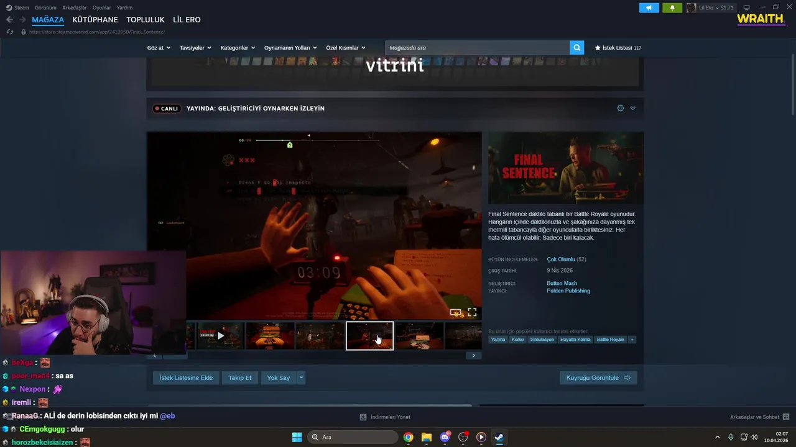This screenshot has width=796, height=447.
Task: Expand the Tavsiyeler dropdown
Action: [x=195, y=48]
